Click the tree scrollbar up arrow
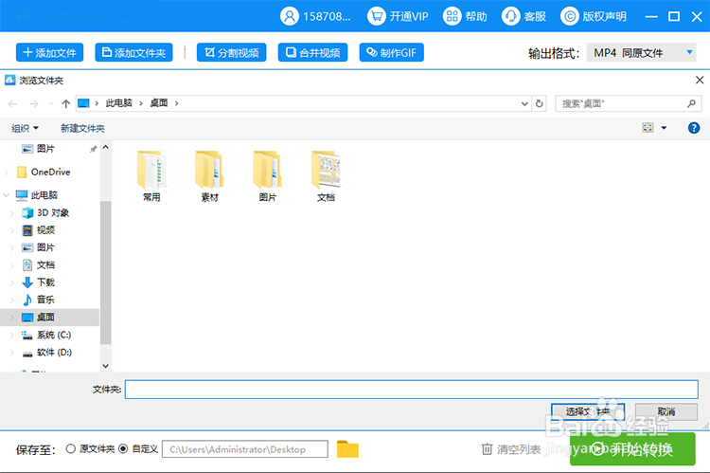This screenshot has height=473, width=710. [x=105, y=147]
